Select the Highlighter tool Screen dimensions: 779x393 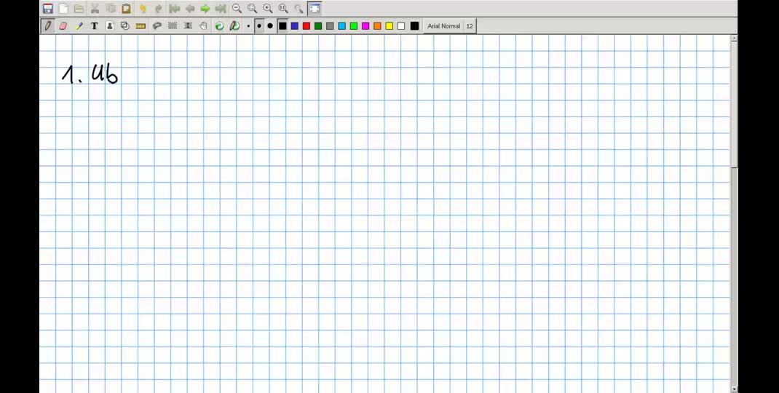point(79,25)
